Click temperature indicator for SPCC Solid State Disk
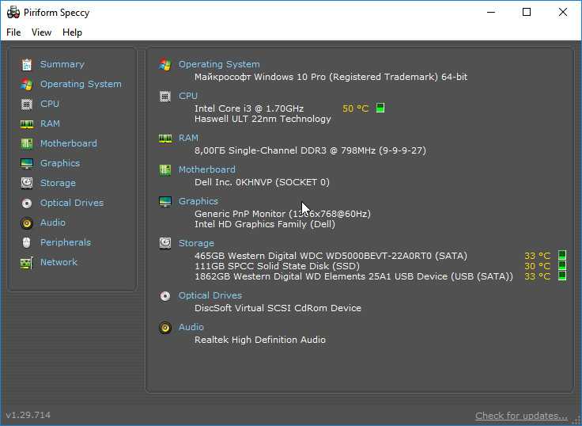The height and width of the screenshot is (426, 582). pos(562,265)
